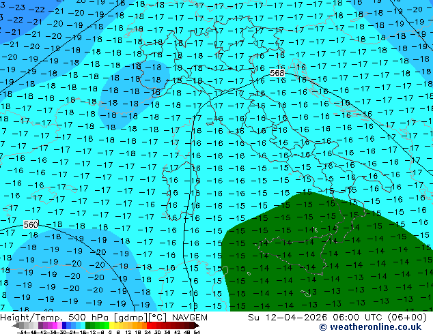Click the 06:00 time value
The height and width of the screenshot is (334, 433).
(346, 318)
